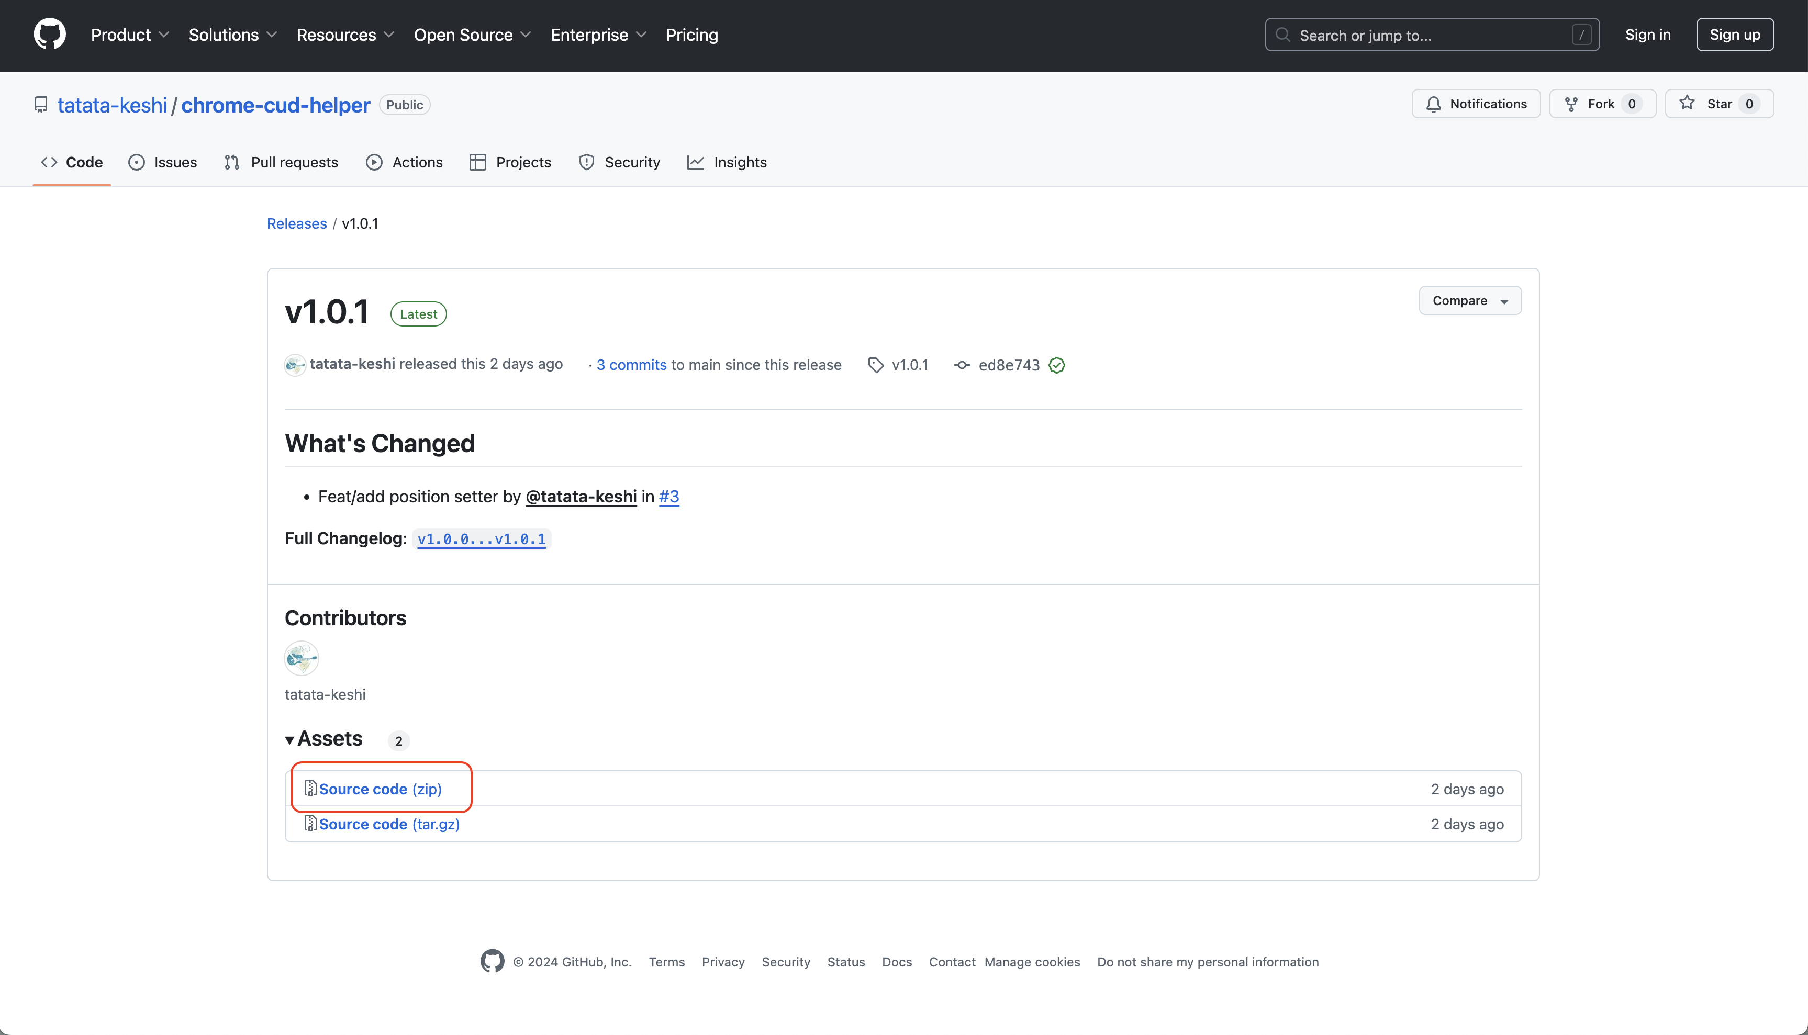Open the Resources dropdown
This screenshot has width=1808, height=1035.
coord(345,35)
